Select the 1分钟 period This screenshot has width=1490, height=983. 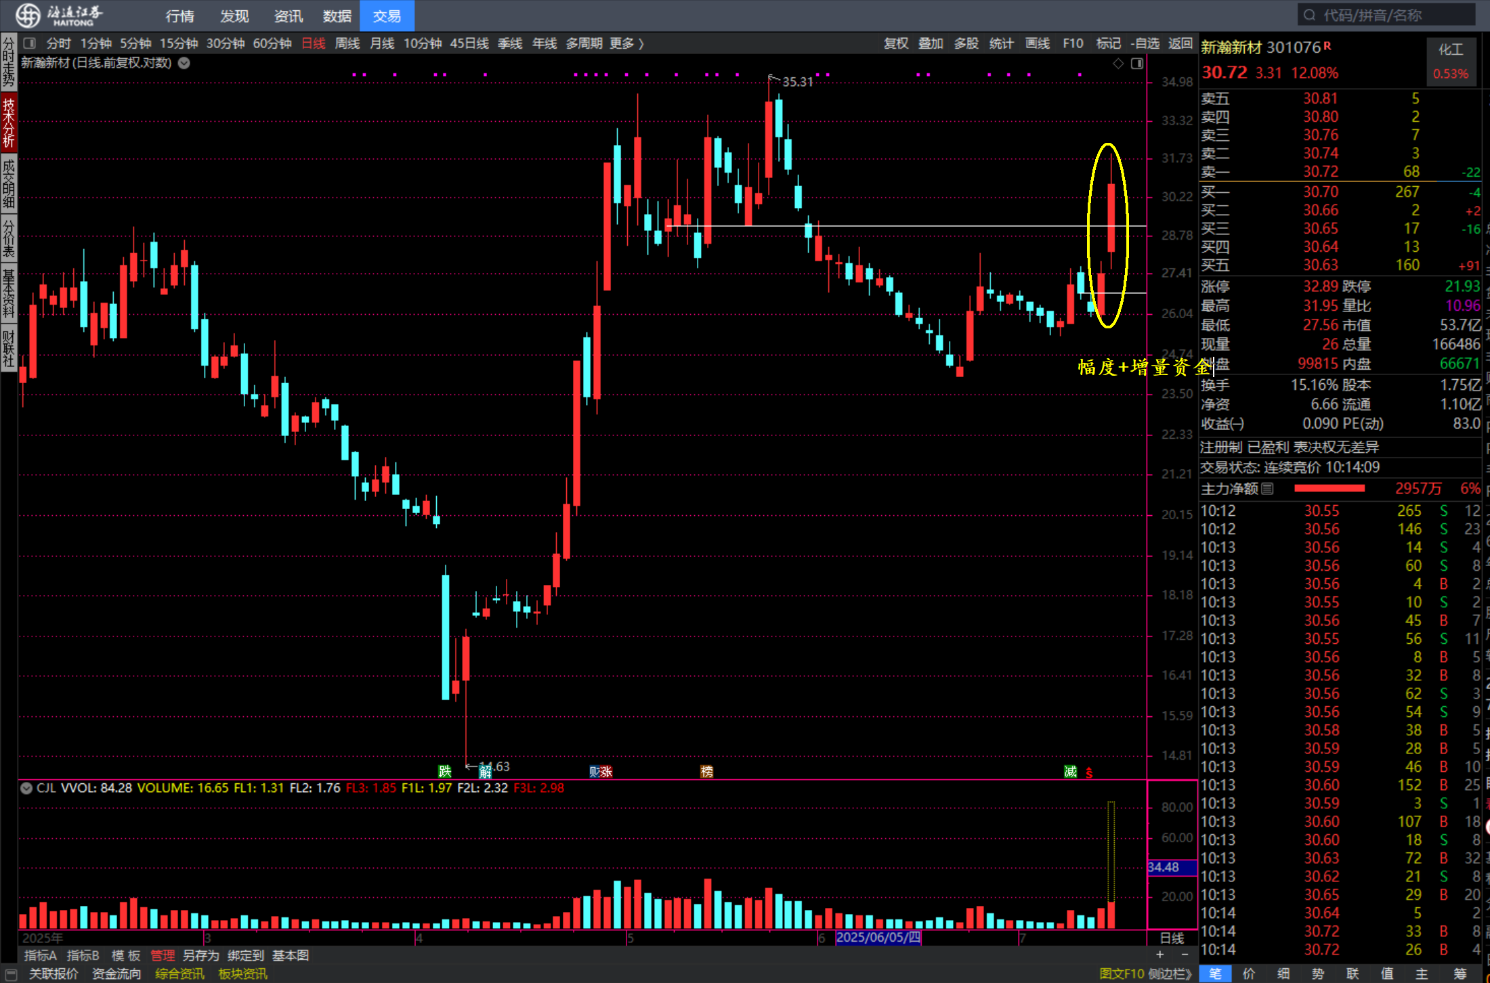[x=96, y=43]
